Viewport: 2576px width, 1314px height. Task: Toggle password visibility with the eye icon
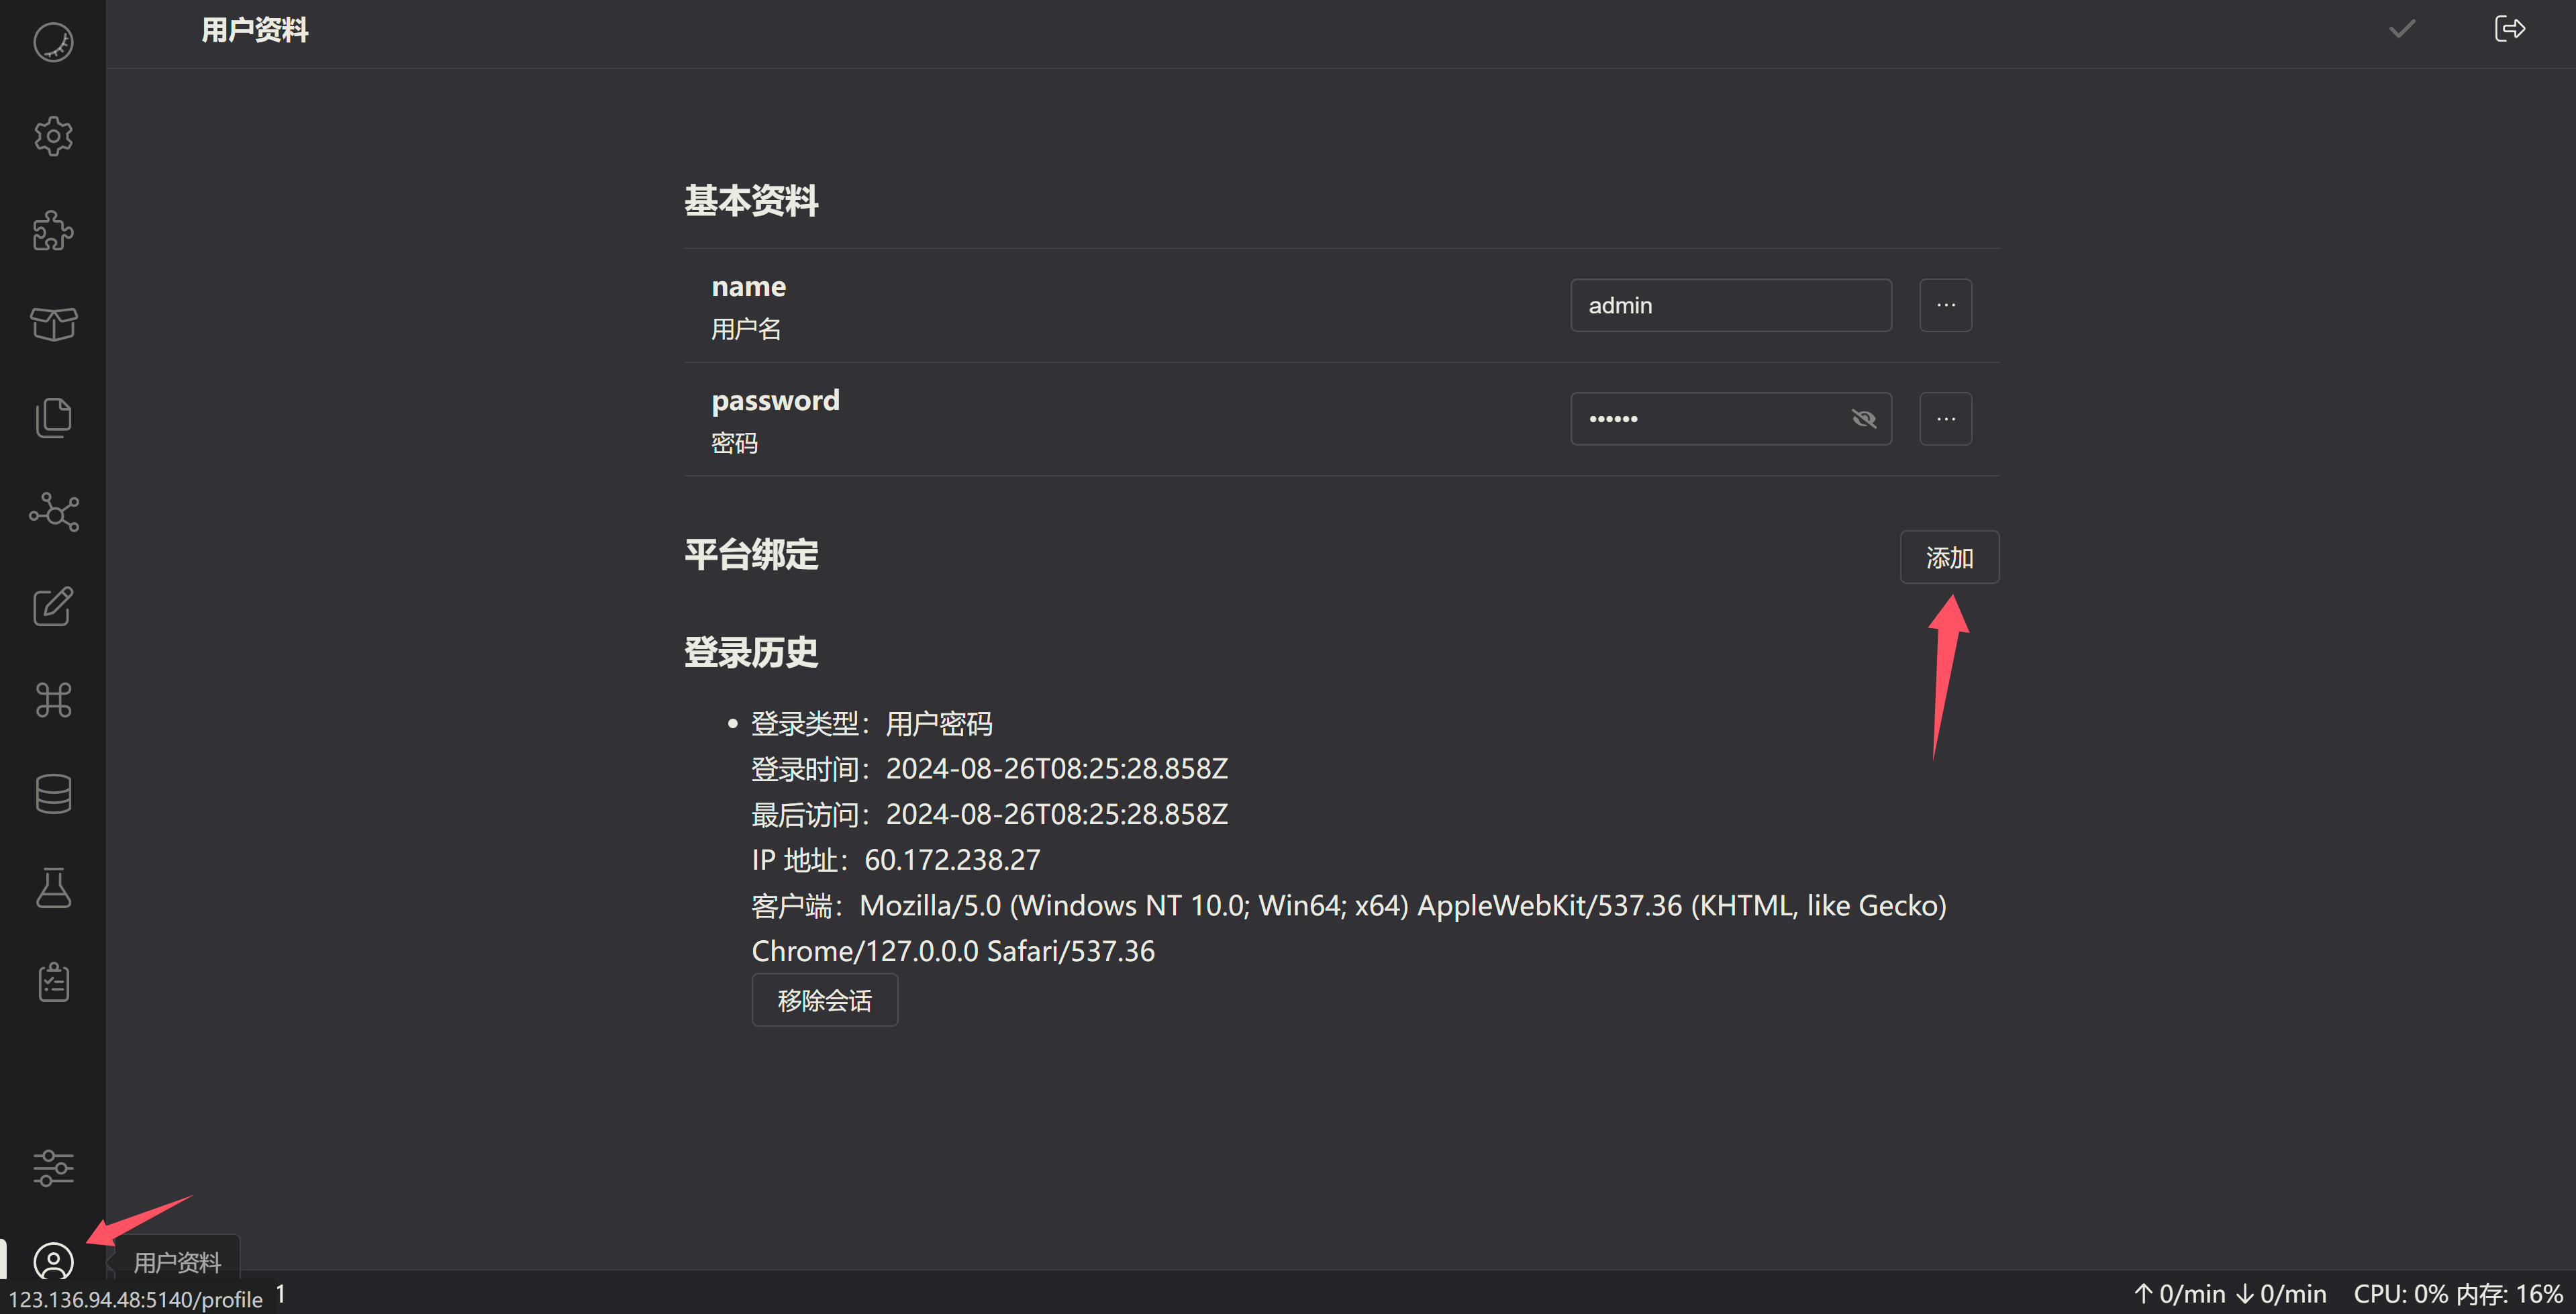(x=1864, y=418)
